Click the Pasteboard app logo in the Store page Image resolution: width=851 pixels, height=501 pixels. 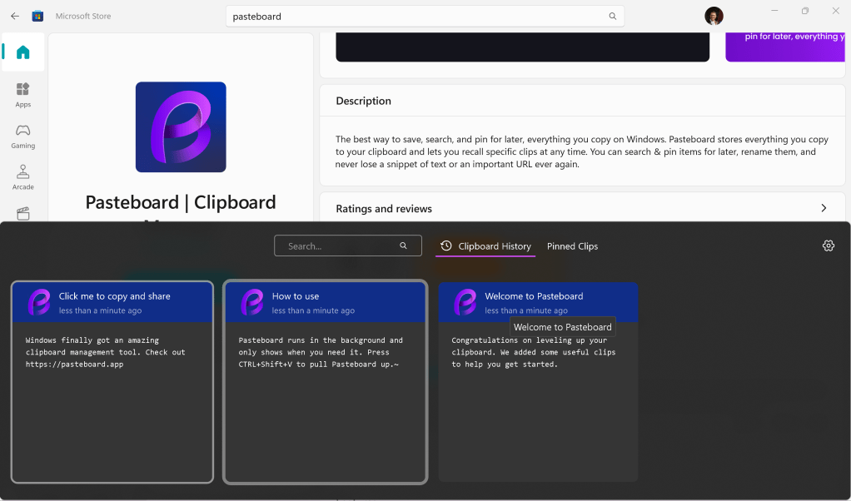click(181, 126)
